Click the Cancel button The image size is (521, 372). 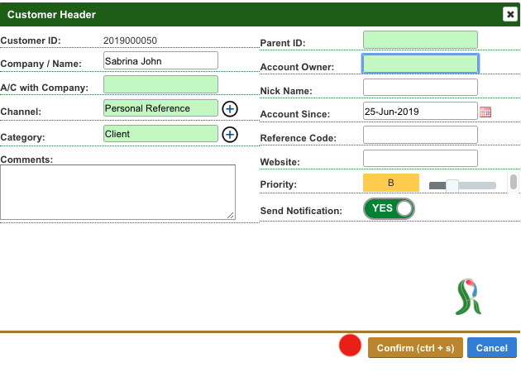(x=492, y=348)
